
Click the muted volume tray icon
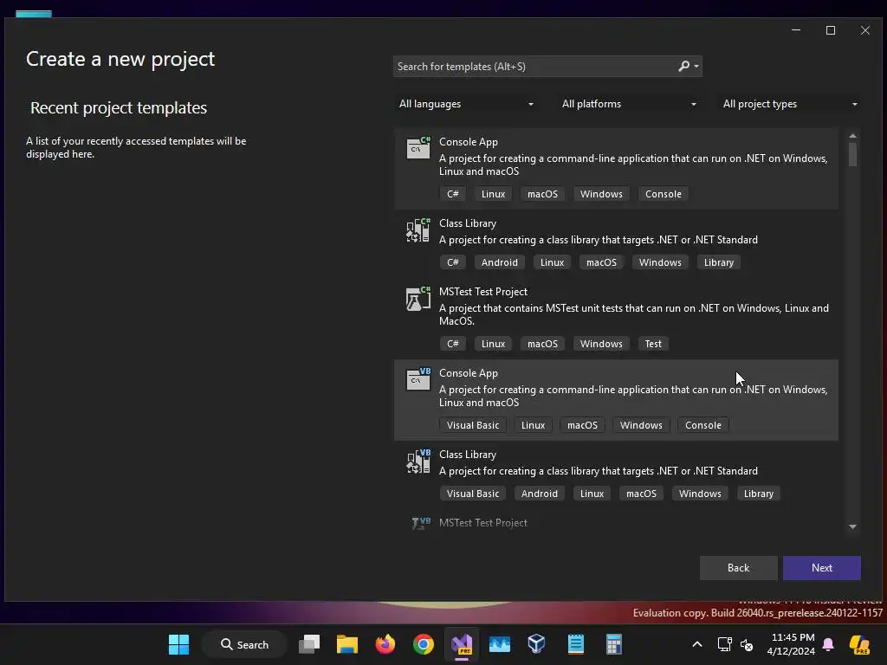click(747, 644)
